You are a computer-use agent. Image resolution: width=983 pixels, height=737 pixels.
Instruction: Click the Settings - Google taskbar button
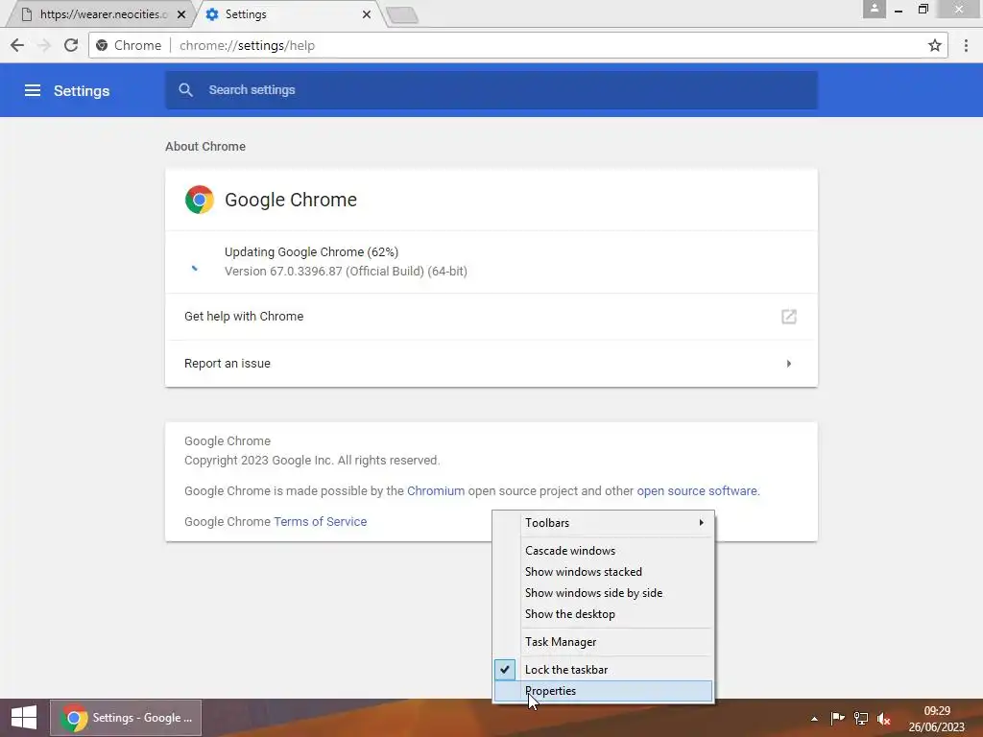(x=126, y=718)
